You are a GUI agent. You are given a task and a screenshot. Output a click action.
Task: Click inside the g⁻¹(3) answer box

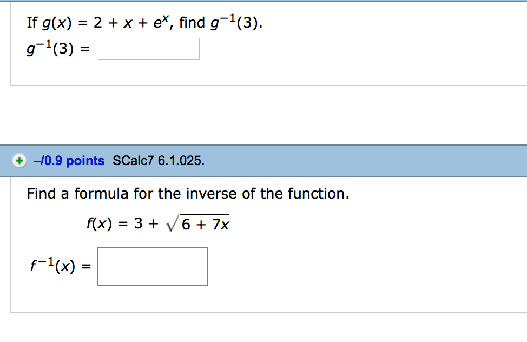[x=148, y=48]
